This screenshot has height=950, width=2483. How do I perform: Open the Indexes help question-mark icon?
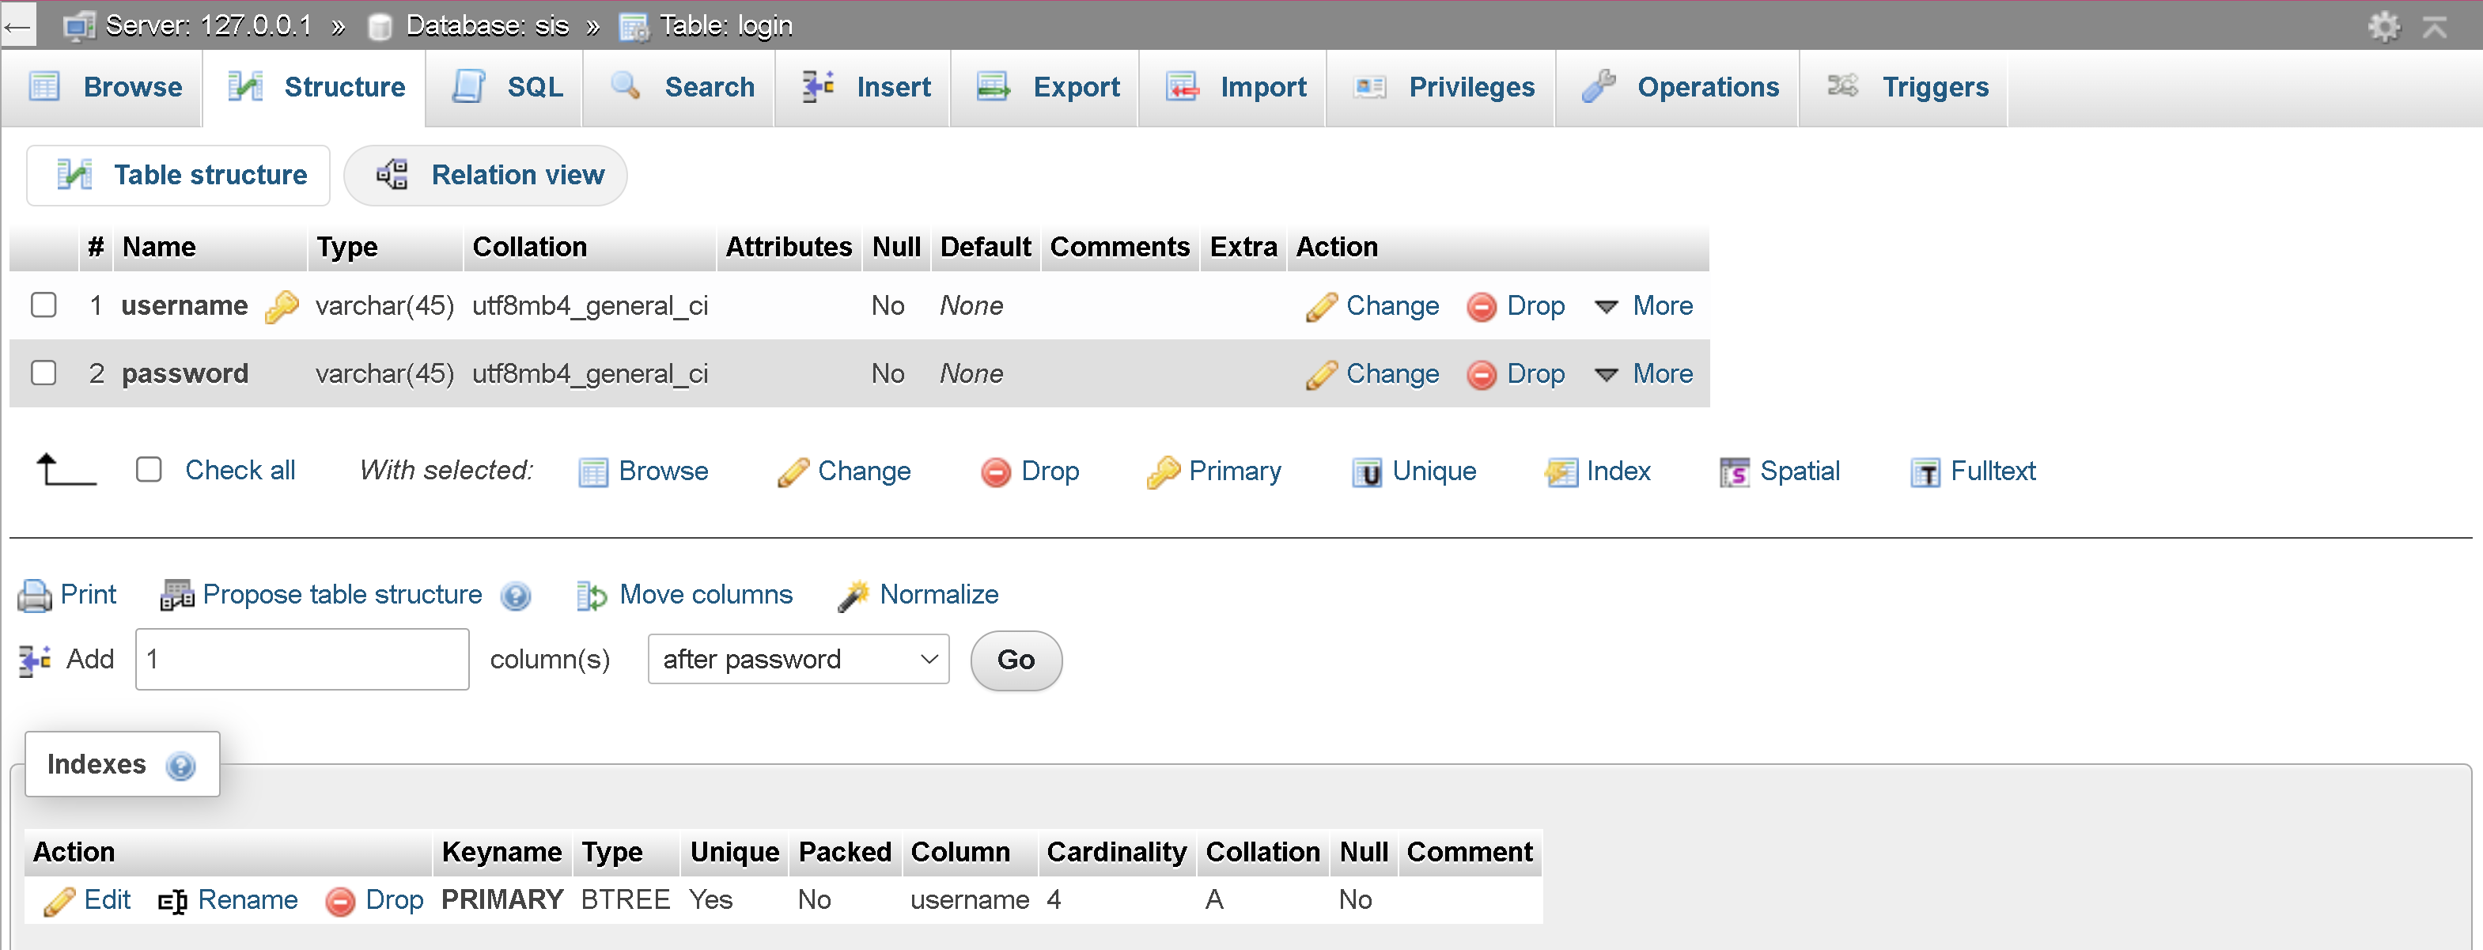[x=180, y=766]
